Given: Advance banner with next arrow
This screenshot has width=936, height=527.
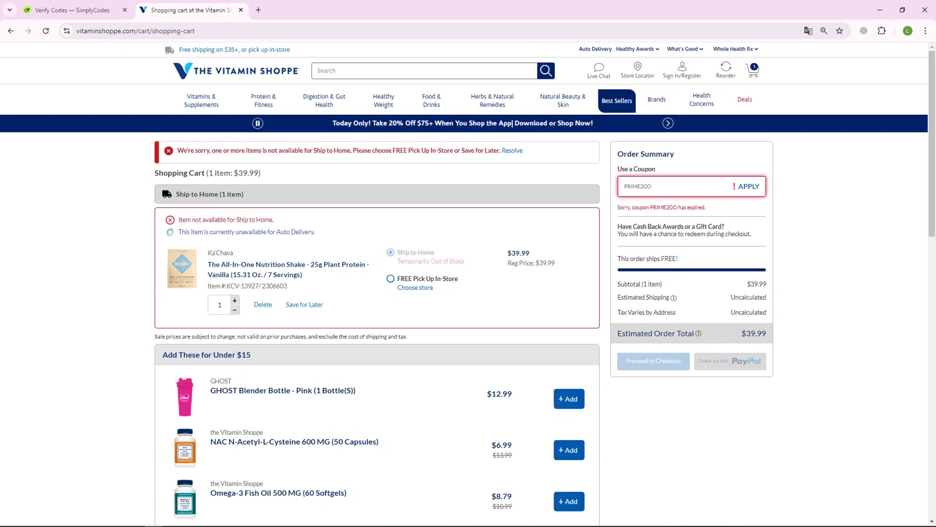Looking at the screenshot, I should [668, 124].
